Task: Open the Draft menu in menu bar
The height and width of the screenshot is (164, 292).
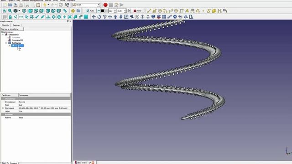Action: pos(56,0)
